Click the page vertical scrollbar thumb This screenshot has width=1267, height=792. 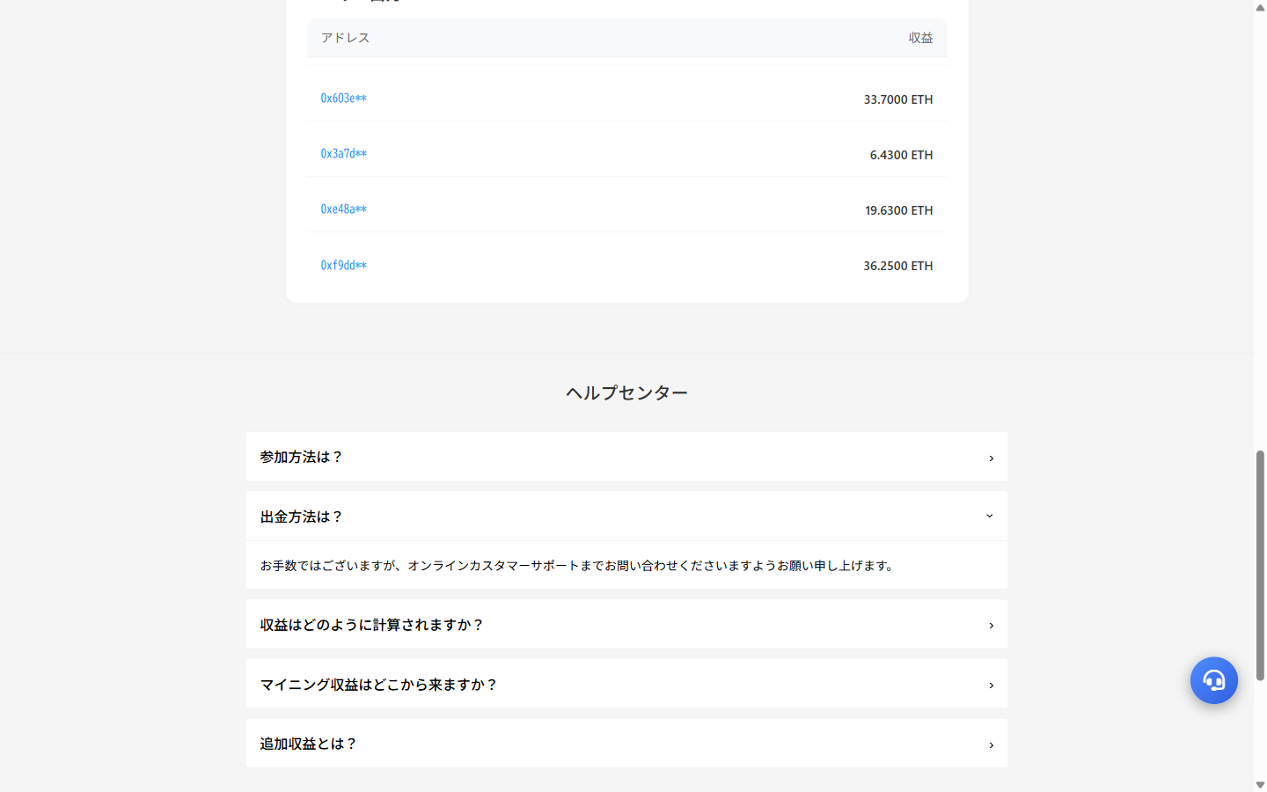point(1260,566)
